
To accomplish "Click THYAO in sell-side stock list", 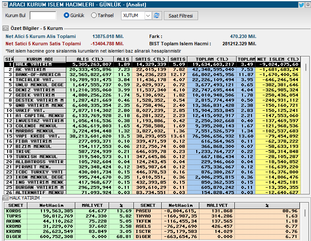I will (x=143, y=216).
